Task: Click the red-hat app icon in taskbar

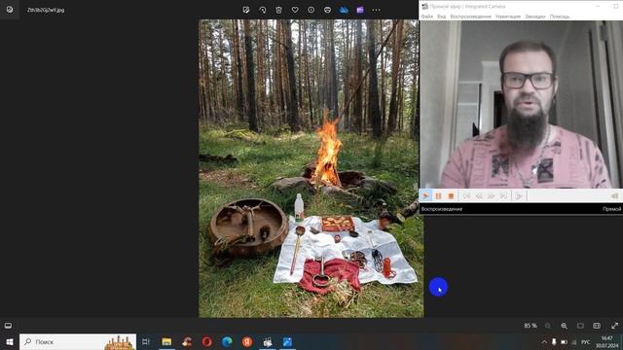Action: (x=187, y=341)
